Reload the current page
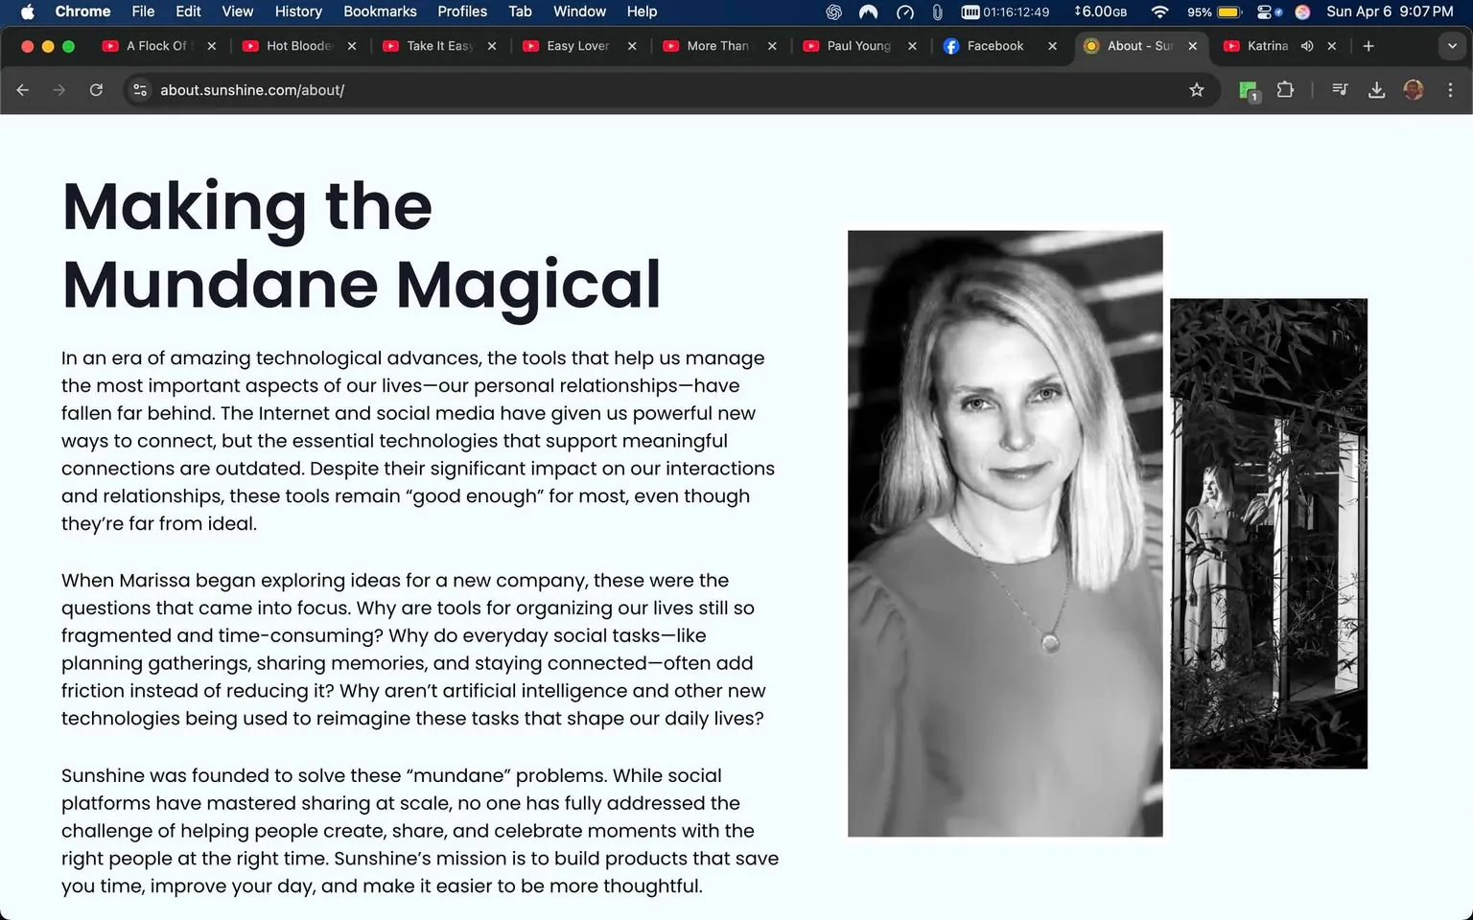The height and width of the screenshot is (920, 1473). 96,89
